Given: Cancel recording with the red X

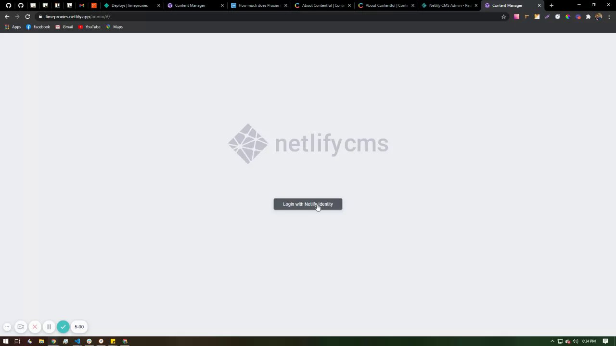Looking at the screenshot, I should [35, 327].
